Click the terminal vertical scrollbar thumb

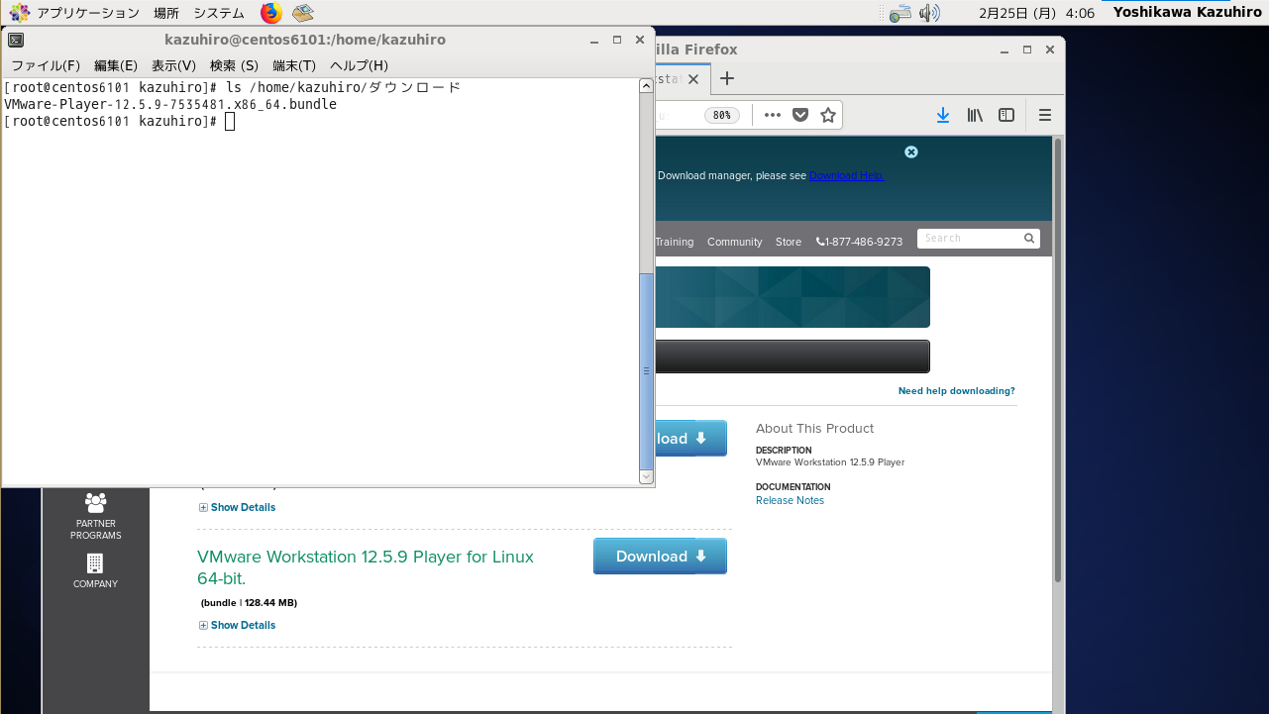pyautogui.click(x=646, y=368)
